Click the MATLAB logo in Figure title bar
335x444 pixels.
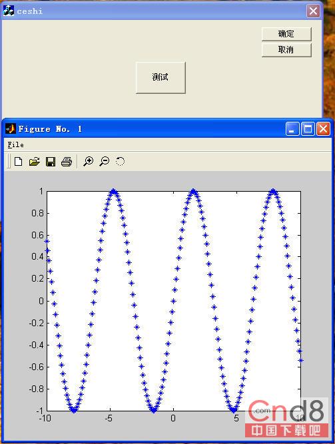click(x=11, y=129)
